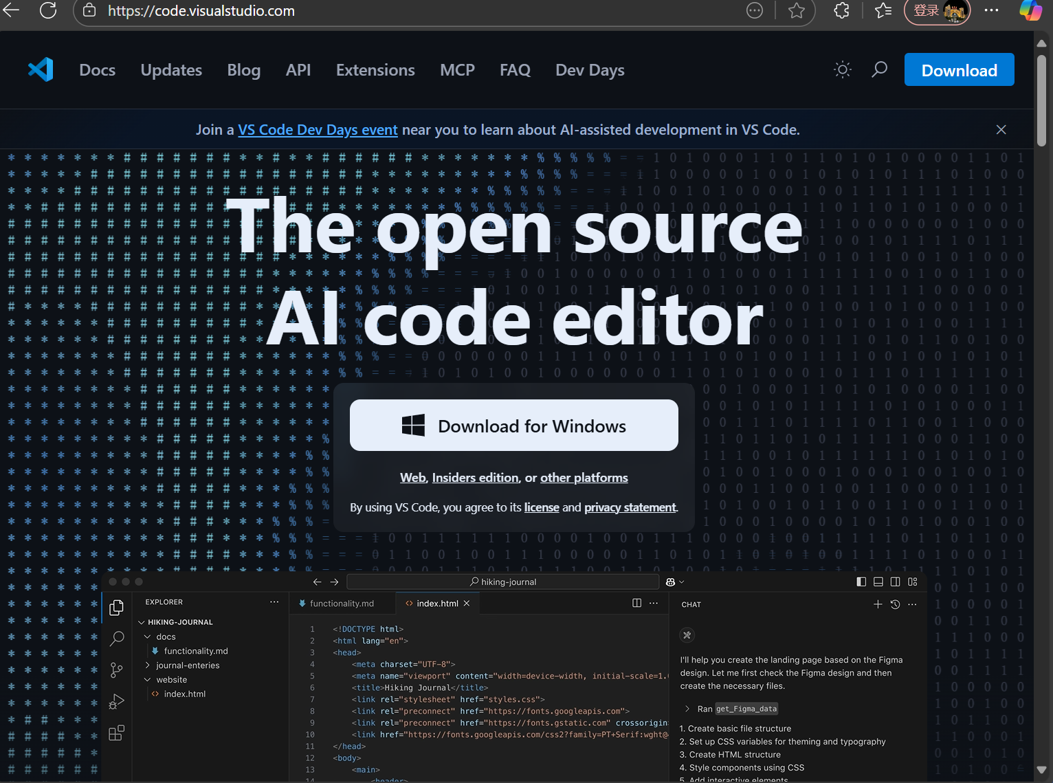The height and width of the screenshot is (783, 1053).
Task: Start new chat with plus icon
Action: [878, 604]
